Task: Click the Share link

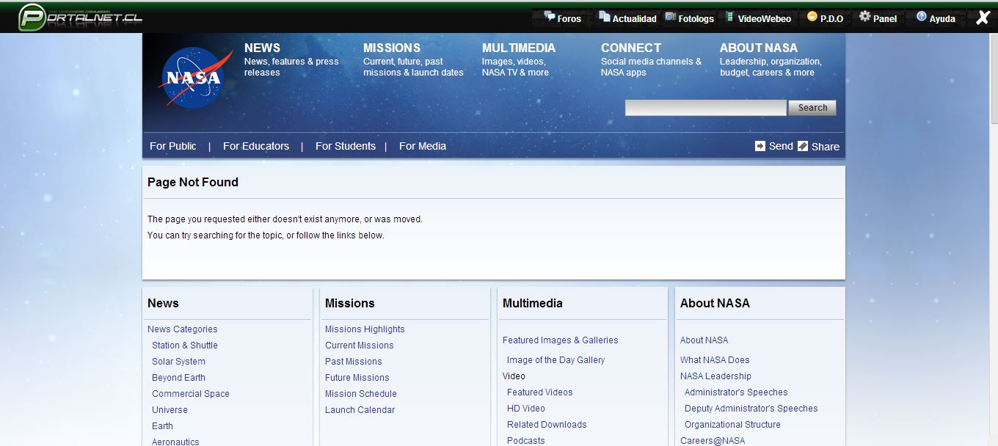Action: [x=826, y=147]
